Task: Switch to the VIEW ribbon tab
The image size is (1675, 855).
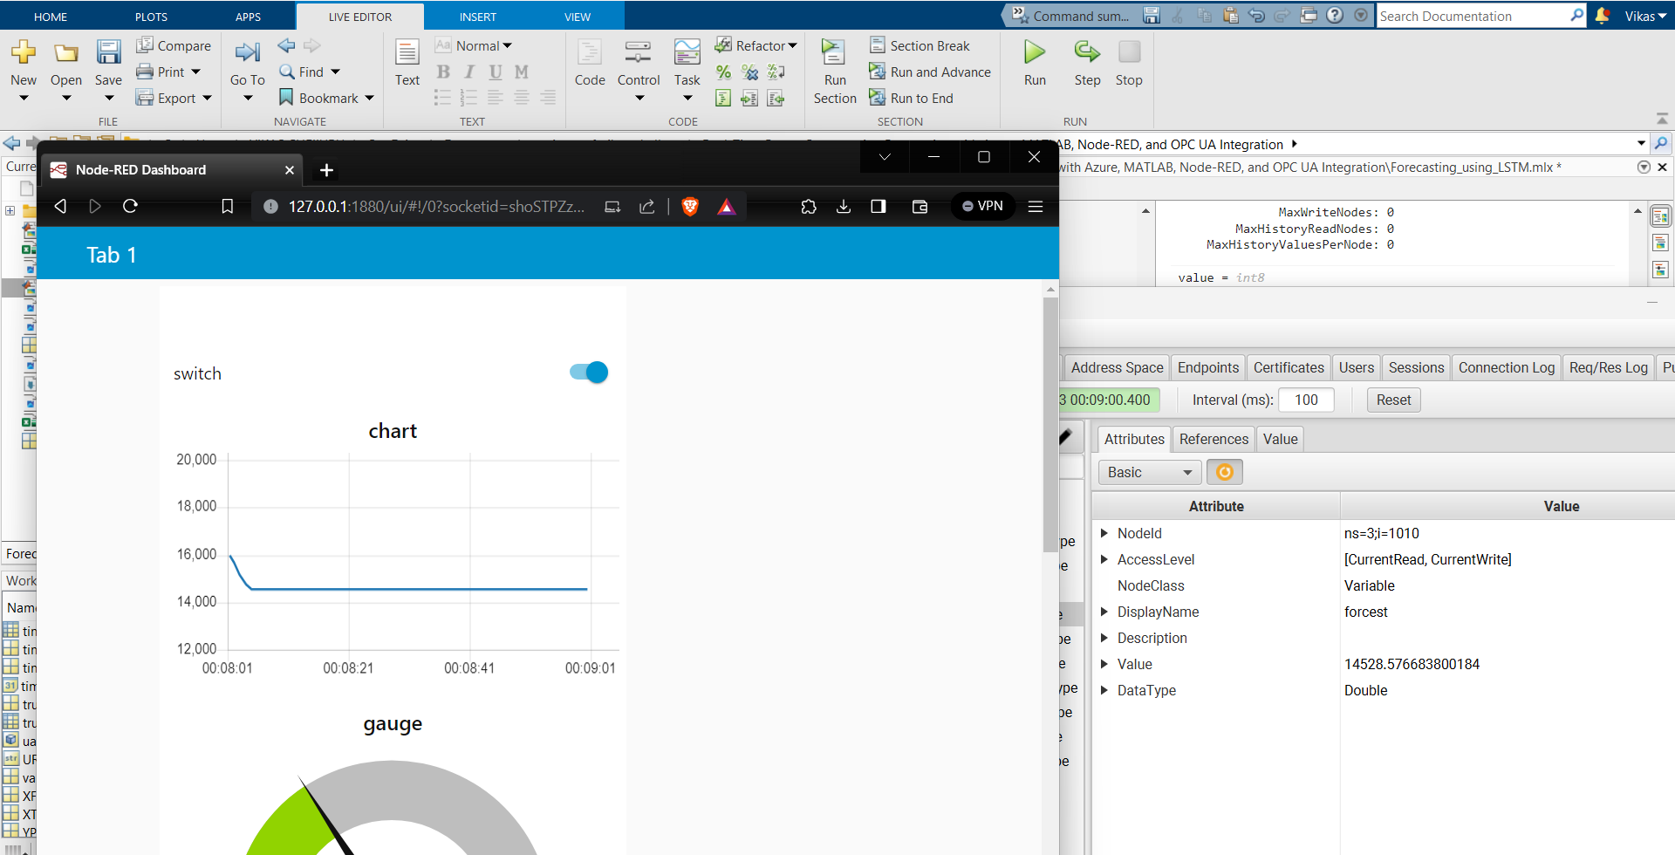Action: pos(578,17)
